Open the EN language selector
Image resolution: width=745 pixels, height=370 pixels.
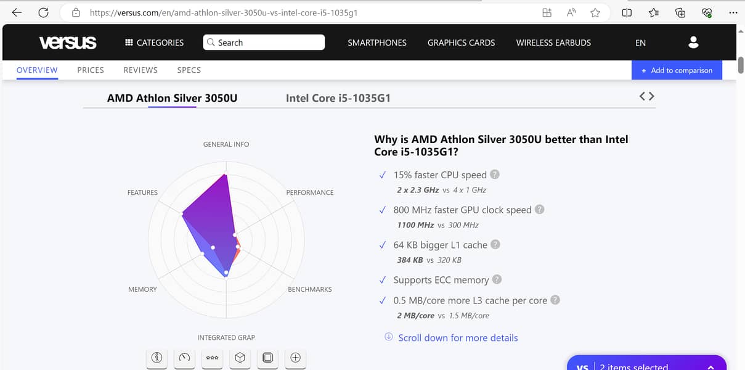[640, 43]
